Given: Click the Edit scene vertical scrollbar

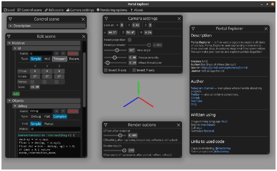Looking at the screenshot, I should click(84, 80).
